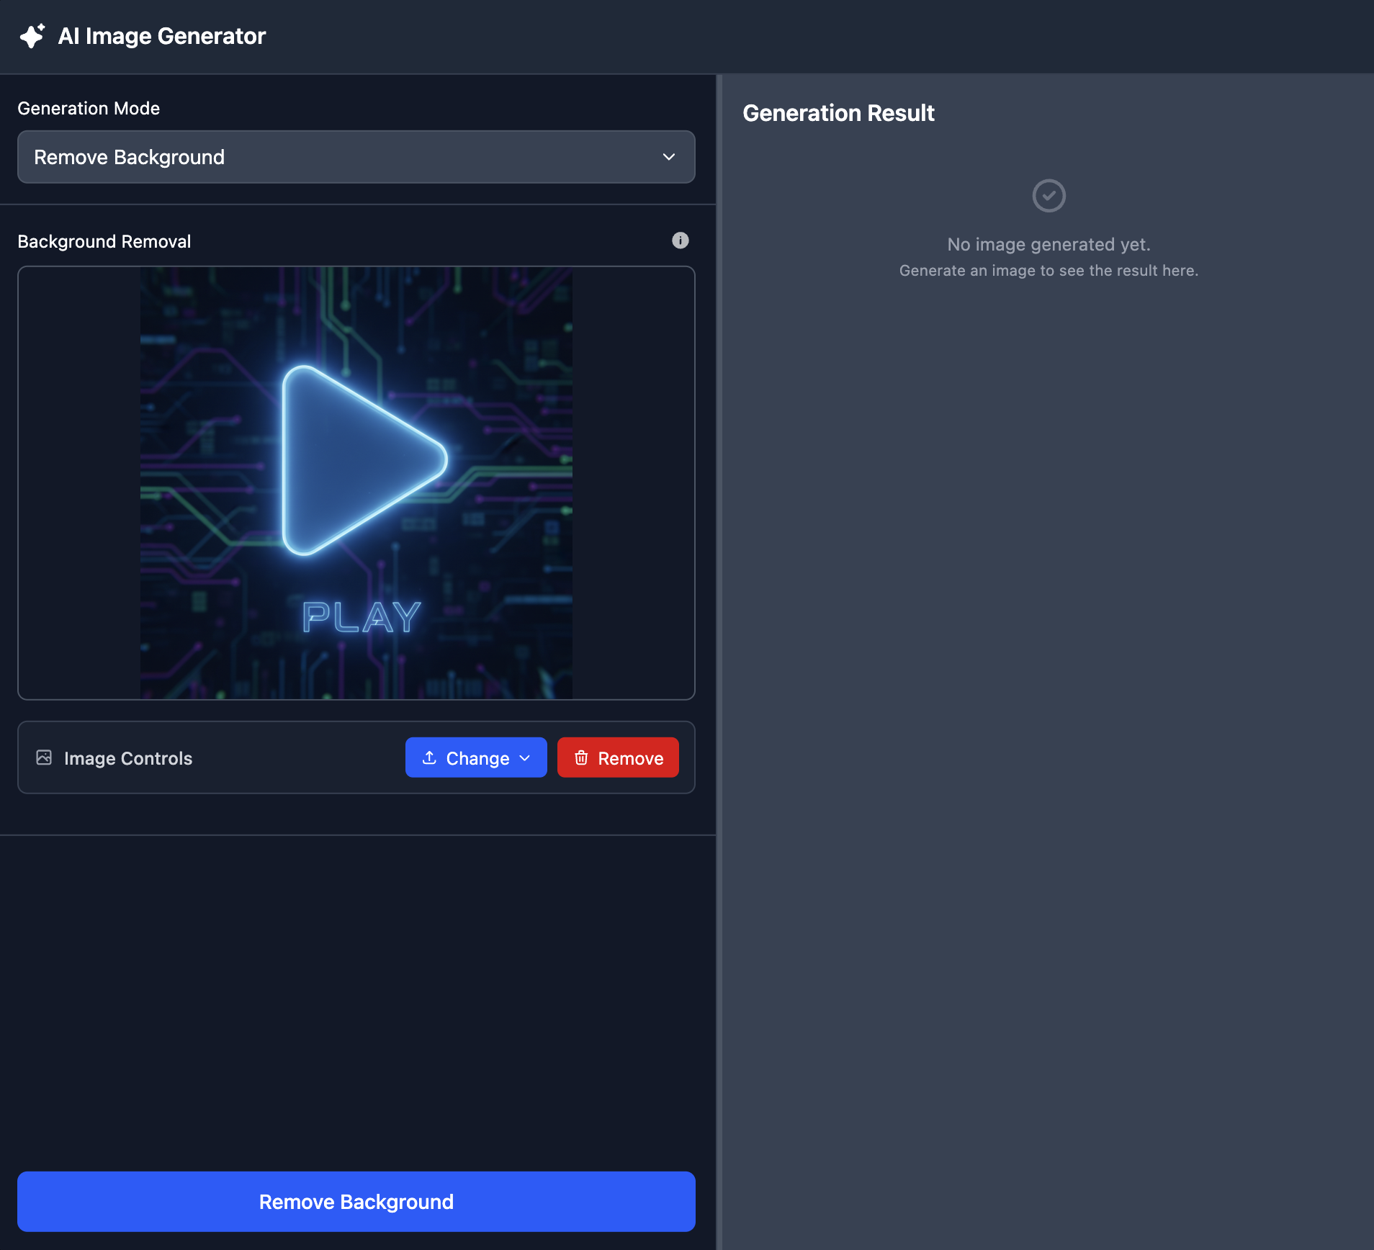The image size is (1374, 1250).
Task: Select the Generation Result heading
Action: coord(838,113)
